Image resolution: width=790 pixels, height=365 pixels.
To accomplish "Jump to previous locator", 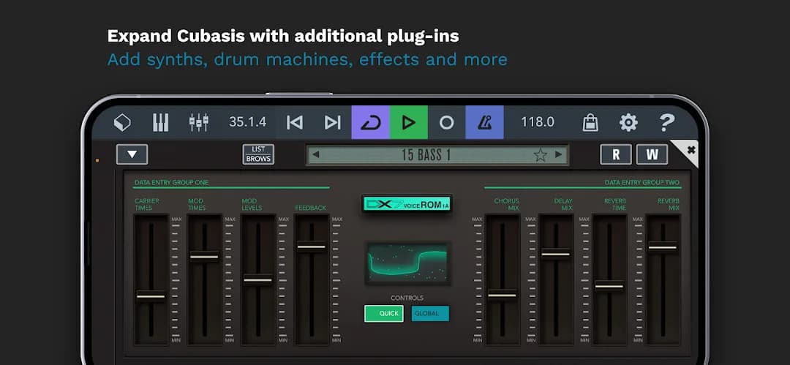I will click(295, 122).
